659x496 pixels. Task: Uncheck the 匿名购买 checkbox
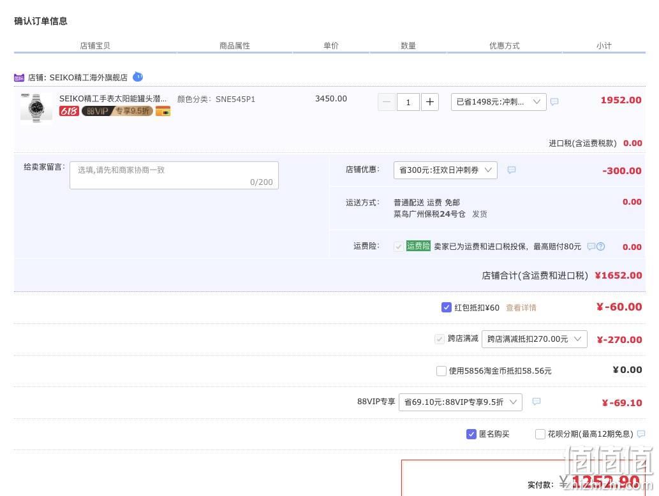(x=471, y=434)
